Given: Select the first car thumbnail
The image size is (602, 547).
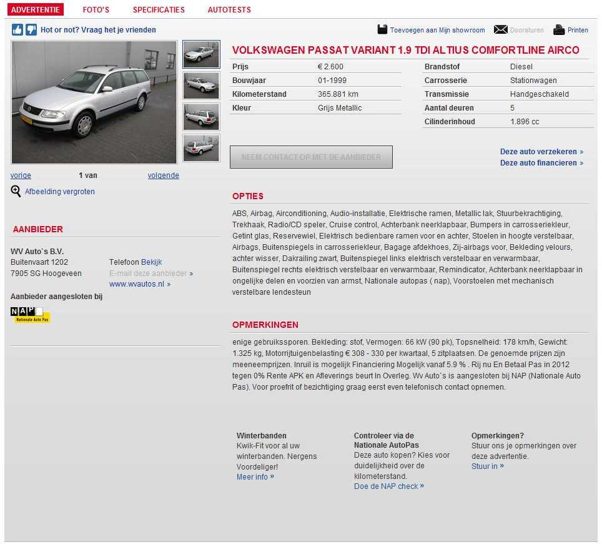Looking at the screenshot, I should 201,54.
